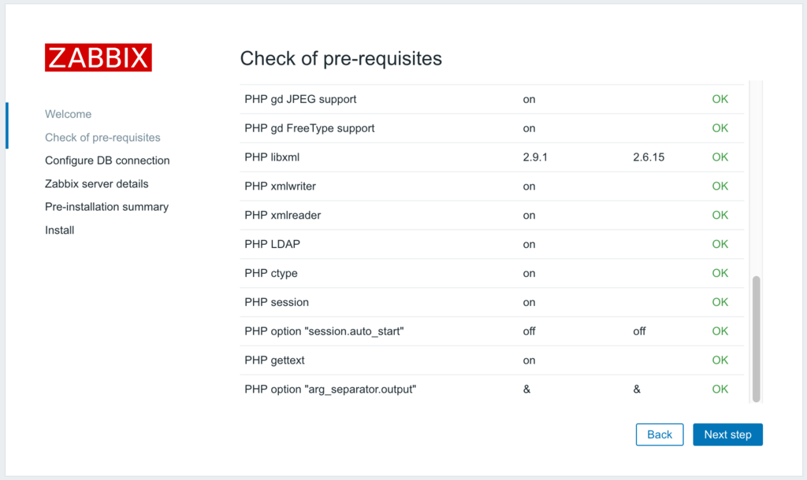Click the PHP option "arg_separator.output" label
The width and height of the screenshot is (807, 480).
point(330,390)
